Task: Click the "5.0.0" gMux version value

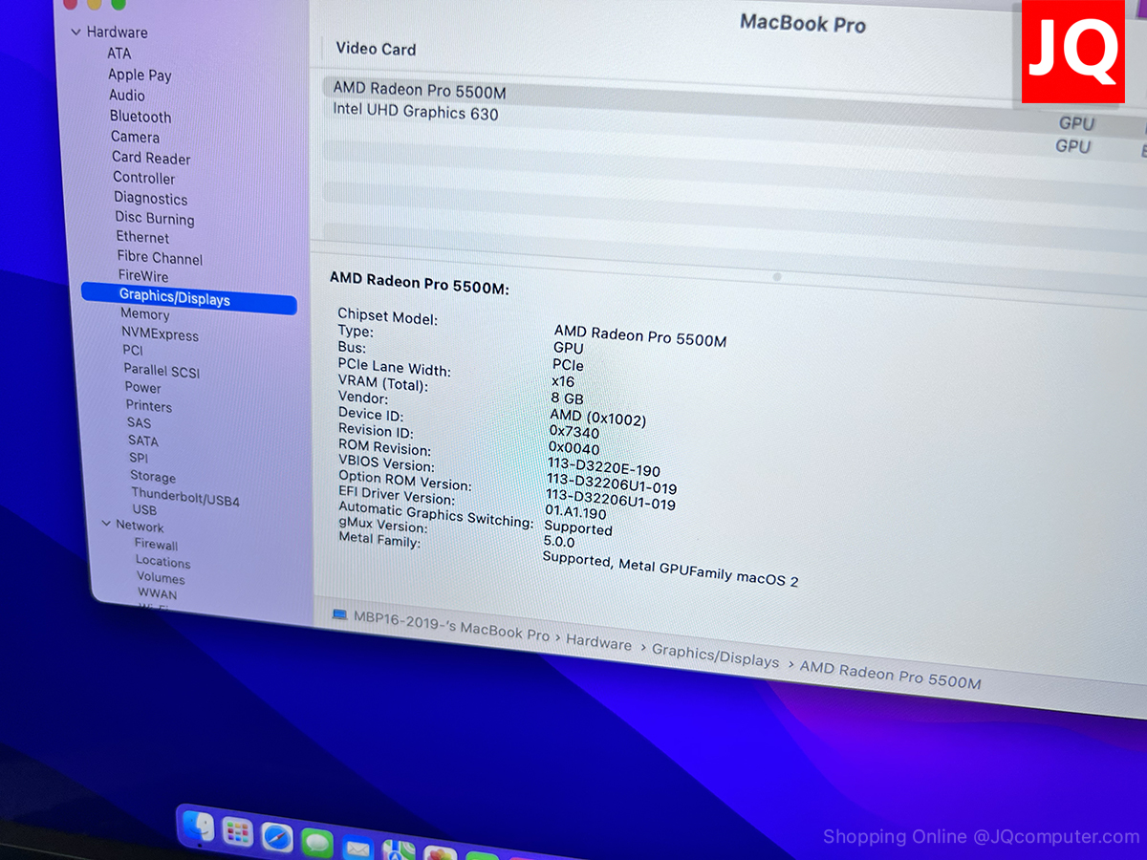Action: click(x=559, y=542)
